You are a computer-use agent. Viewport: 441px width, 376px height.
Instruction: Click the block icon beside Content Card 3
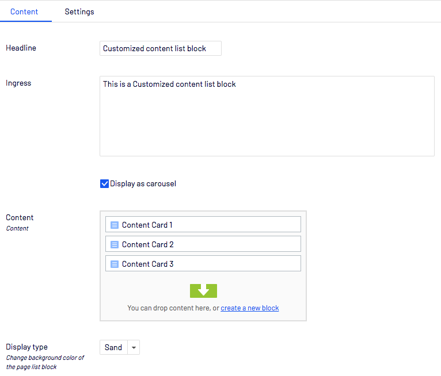coord(114,264)
